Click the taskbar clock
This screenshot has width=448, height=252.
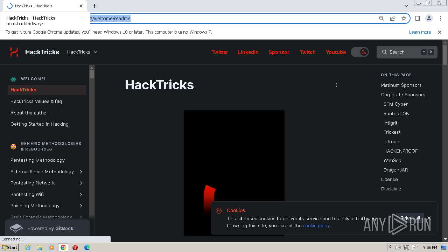(x=430, y=247)
